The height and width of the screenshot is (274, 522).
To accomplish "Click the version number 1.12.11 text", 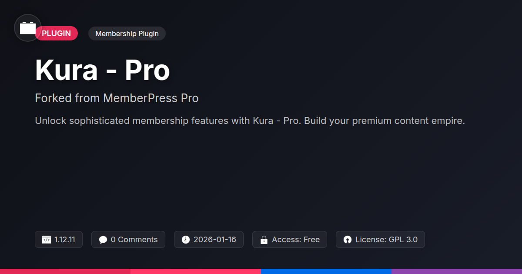I will (65, 240).
